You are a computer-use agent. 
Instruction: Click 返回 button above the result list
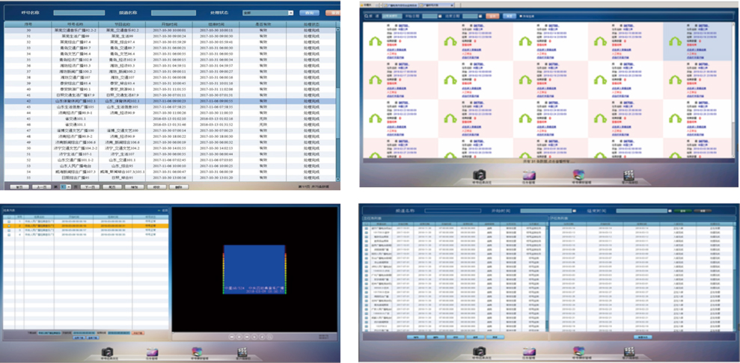(163, 210)
